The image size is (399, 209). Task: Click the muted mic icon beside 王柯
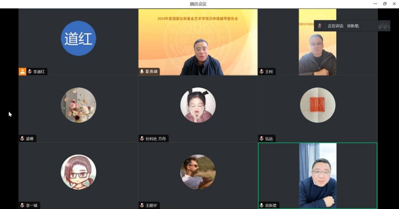pos(262,72)
